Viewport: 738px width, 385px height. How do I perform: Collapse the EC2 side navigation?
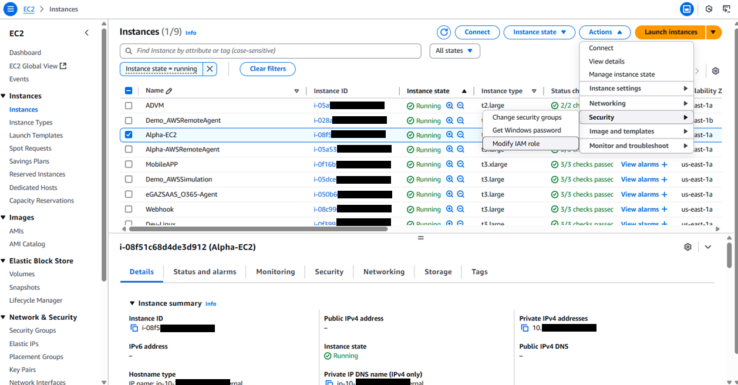pyautogui.click(x=87, y=33)
